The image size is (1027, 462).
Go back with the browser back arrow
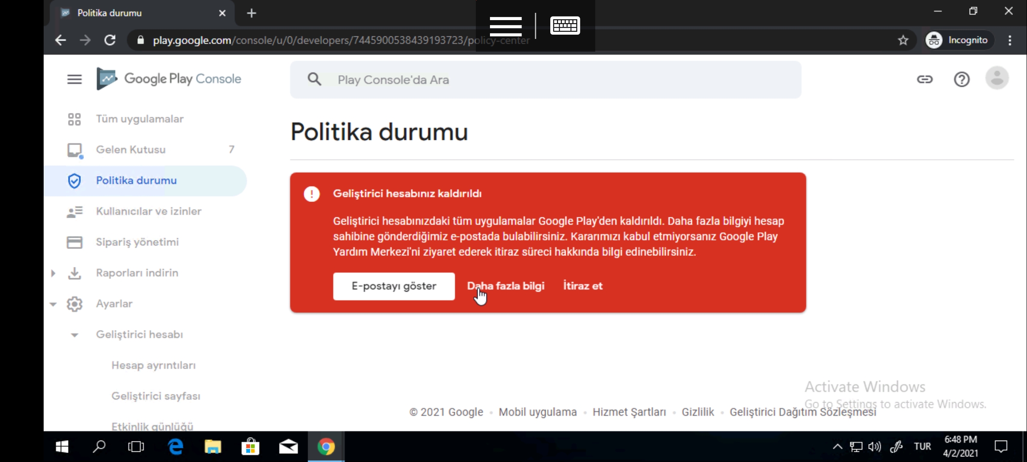pyautogui.click(x=61, y=40)
